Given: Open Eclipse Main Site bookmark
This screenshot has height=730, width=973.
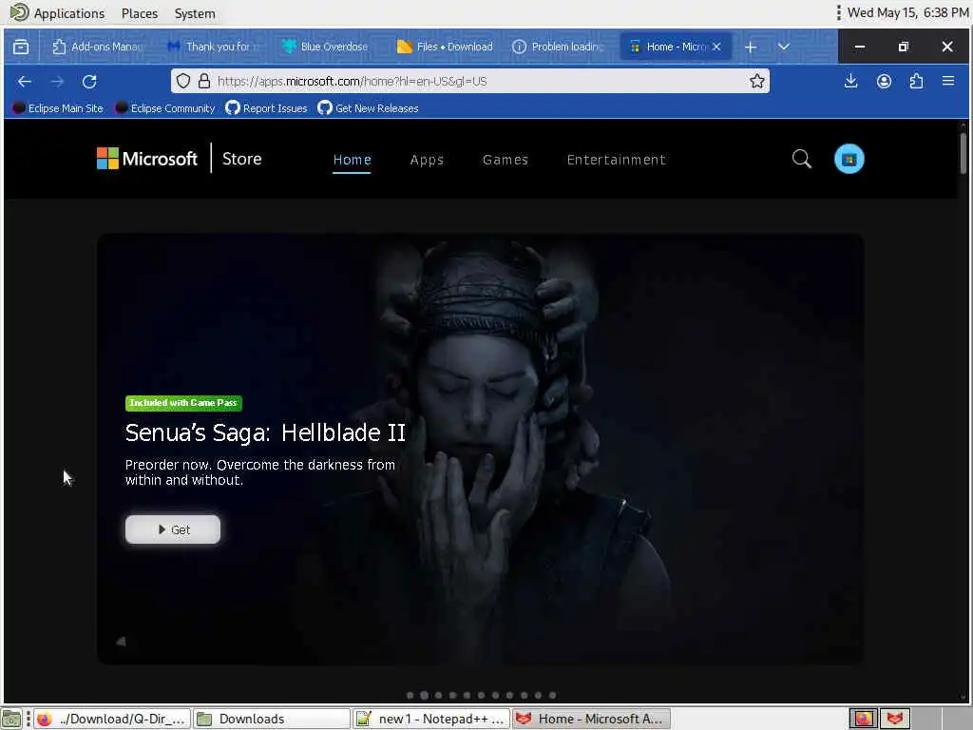Looking at the screenshot, I should point(58,108).
